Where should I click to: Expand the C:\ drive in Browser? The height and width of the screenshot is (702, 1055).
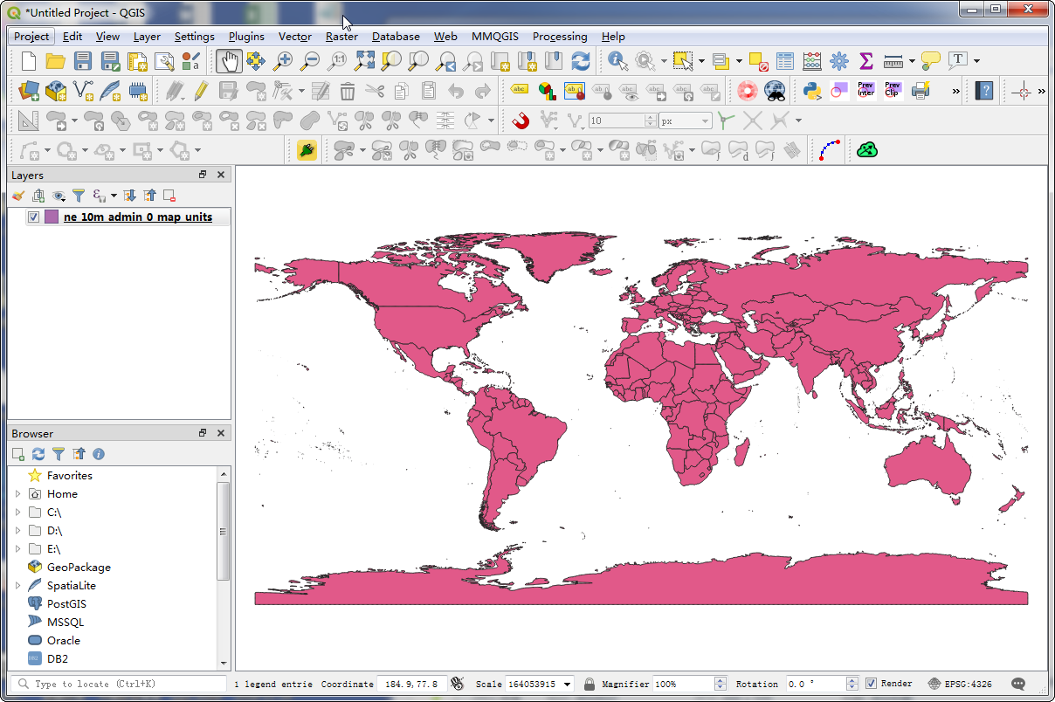click(17, 513)
